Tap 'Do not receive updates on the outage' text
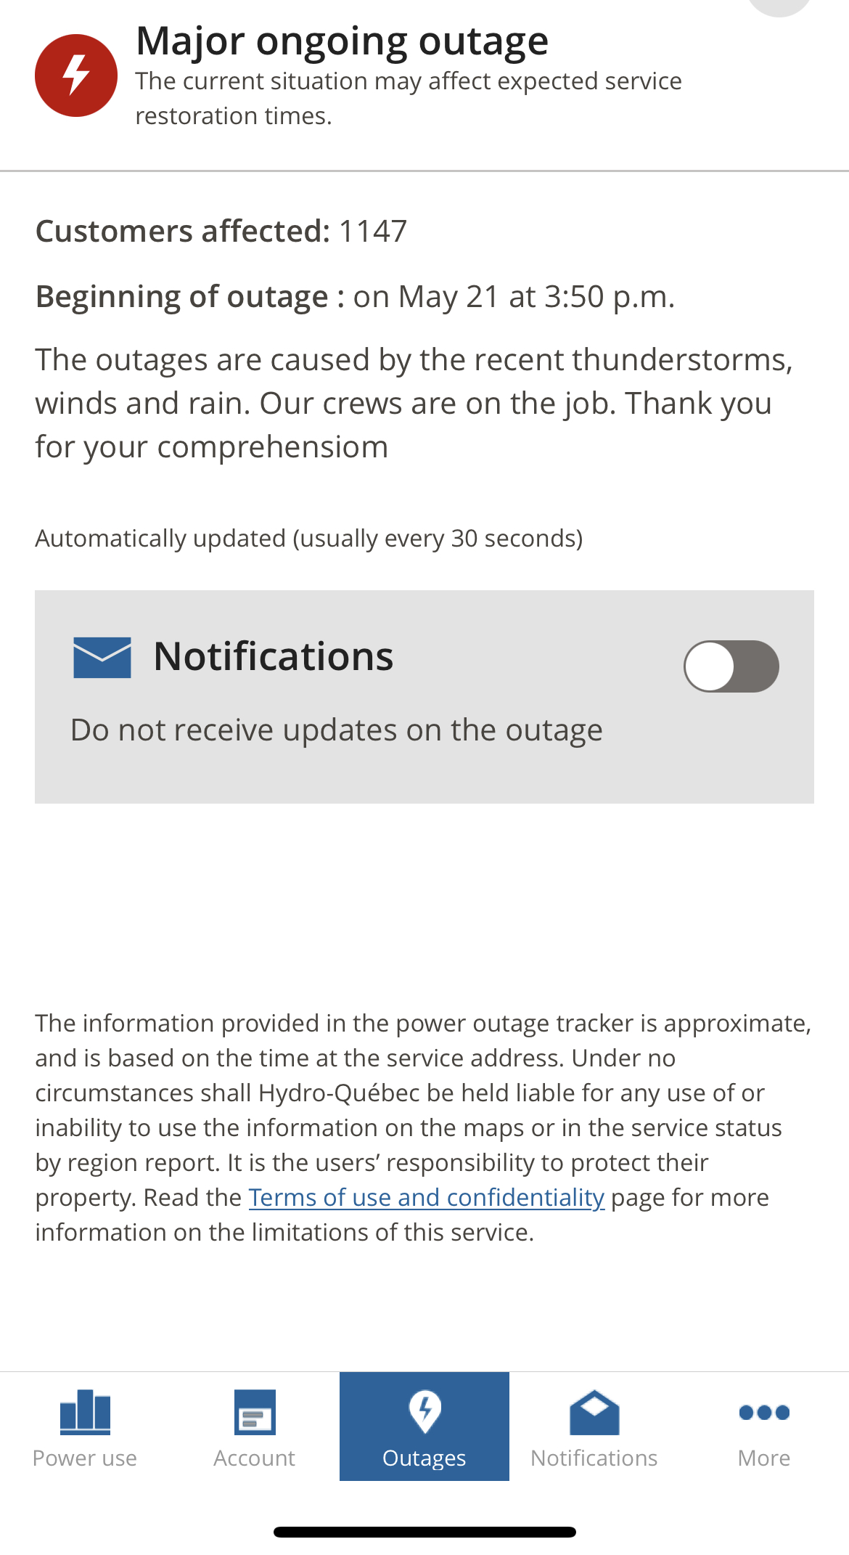 pos(337,730)
